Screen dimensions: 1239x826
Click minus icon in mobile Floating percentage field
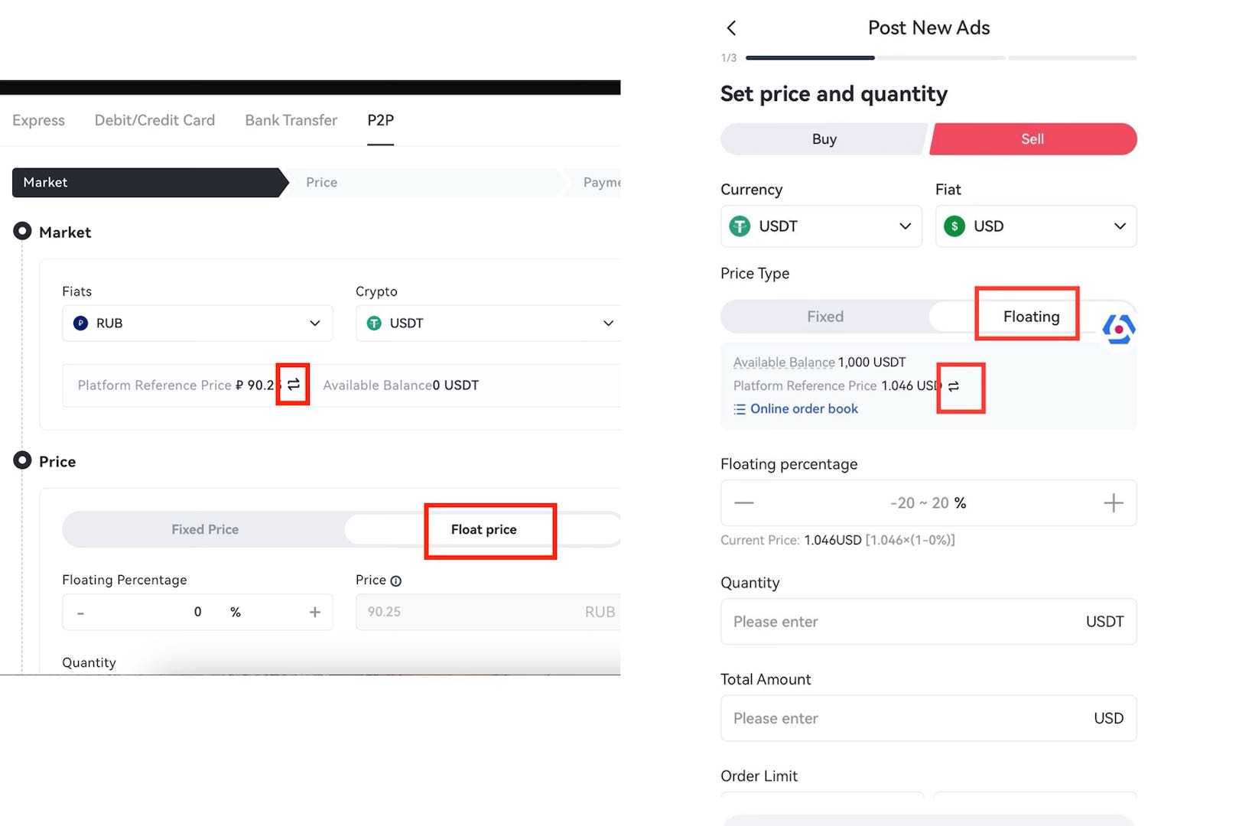click(743, 502)
